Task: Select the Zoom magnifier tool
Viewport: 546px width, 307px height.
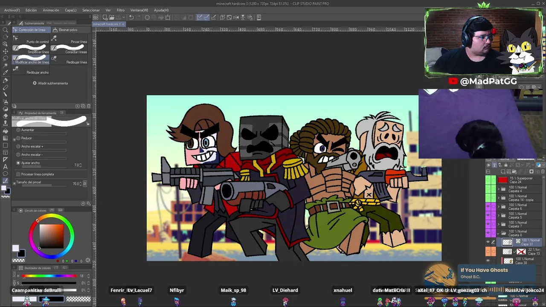Action: pyautogui.click(x=6, y=30)
